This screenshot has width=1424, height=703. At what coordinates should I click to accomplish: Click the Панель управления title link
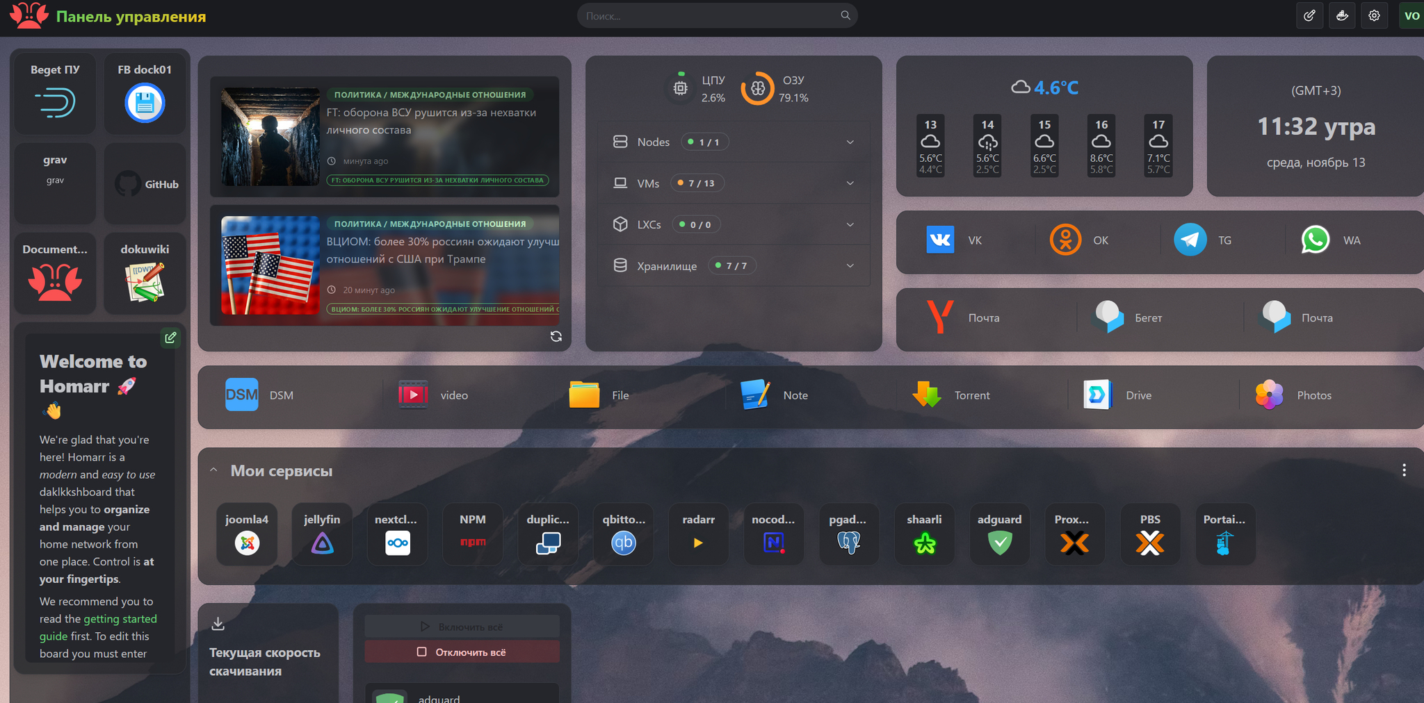coord(131,17)
